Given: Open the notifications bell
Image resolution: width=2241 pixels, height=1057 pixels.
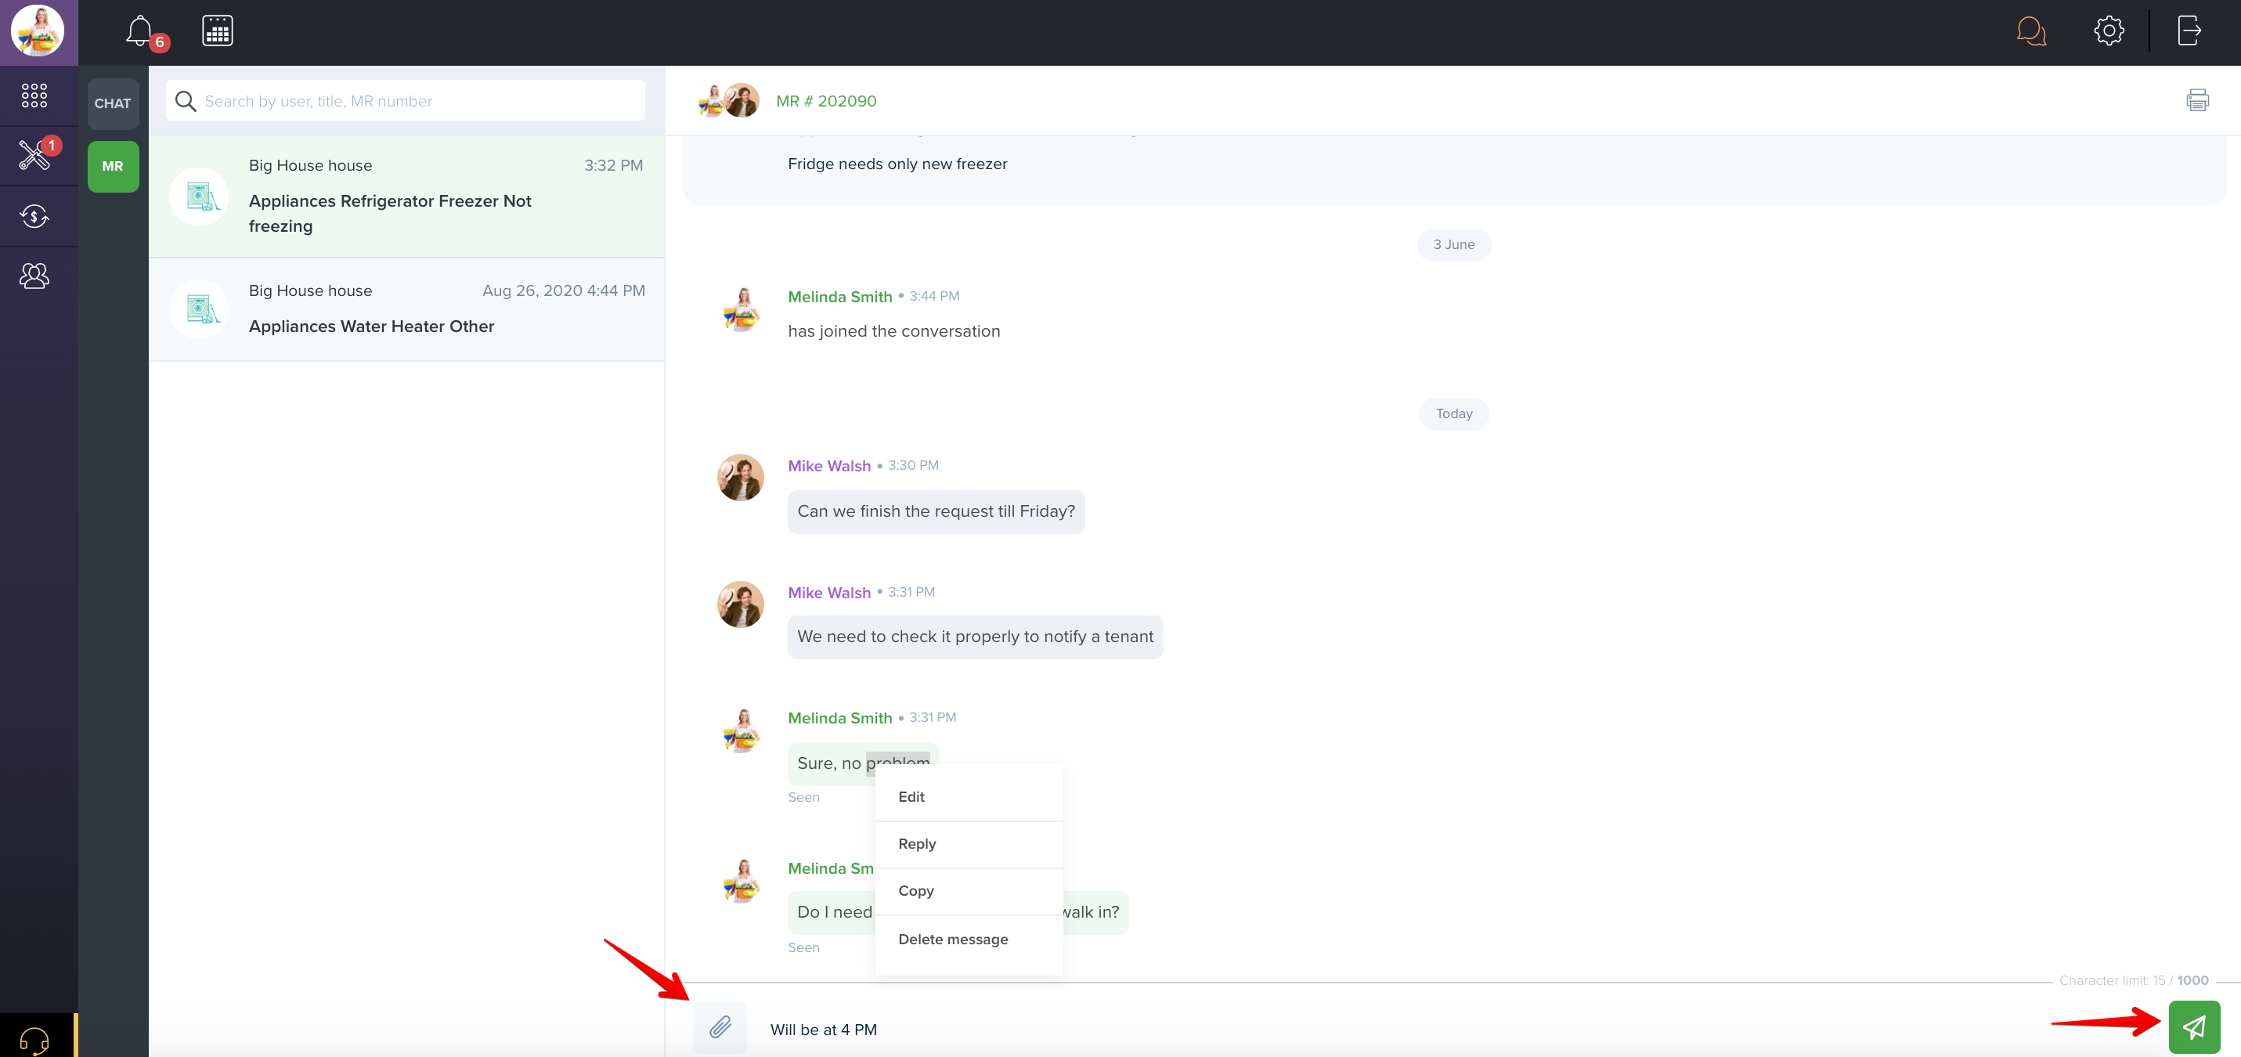Looking at the screenshot, I should [140, 31].
